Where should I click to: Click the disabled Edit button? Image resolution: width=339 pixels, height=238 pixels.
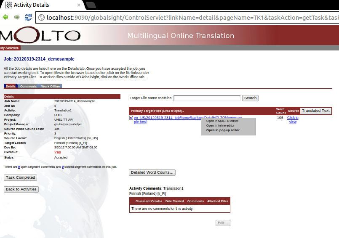coord(223,223)
